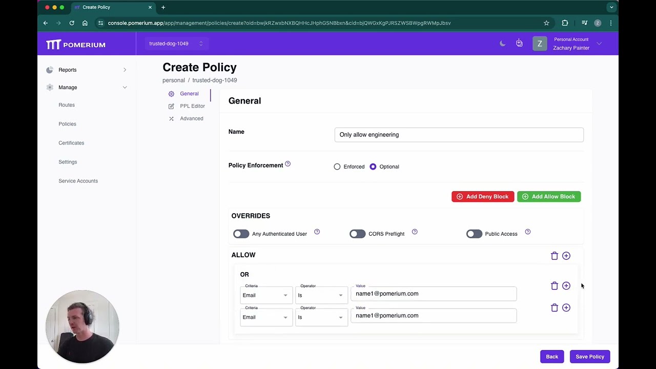
Task: Click the Manage gear icon
Action: (50, 87)
